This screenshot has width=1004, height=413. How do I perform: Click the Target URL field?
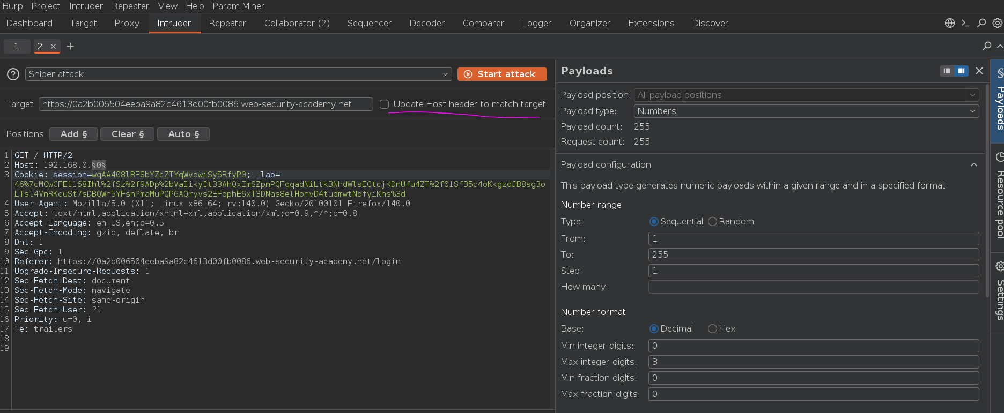tap(206, 104)
